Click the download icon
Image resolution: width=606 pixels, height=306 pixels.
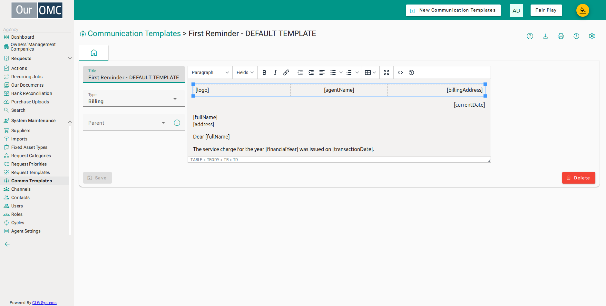pos(545,36)
